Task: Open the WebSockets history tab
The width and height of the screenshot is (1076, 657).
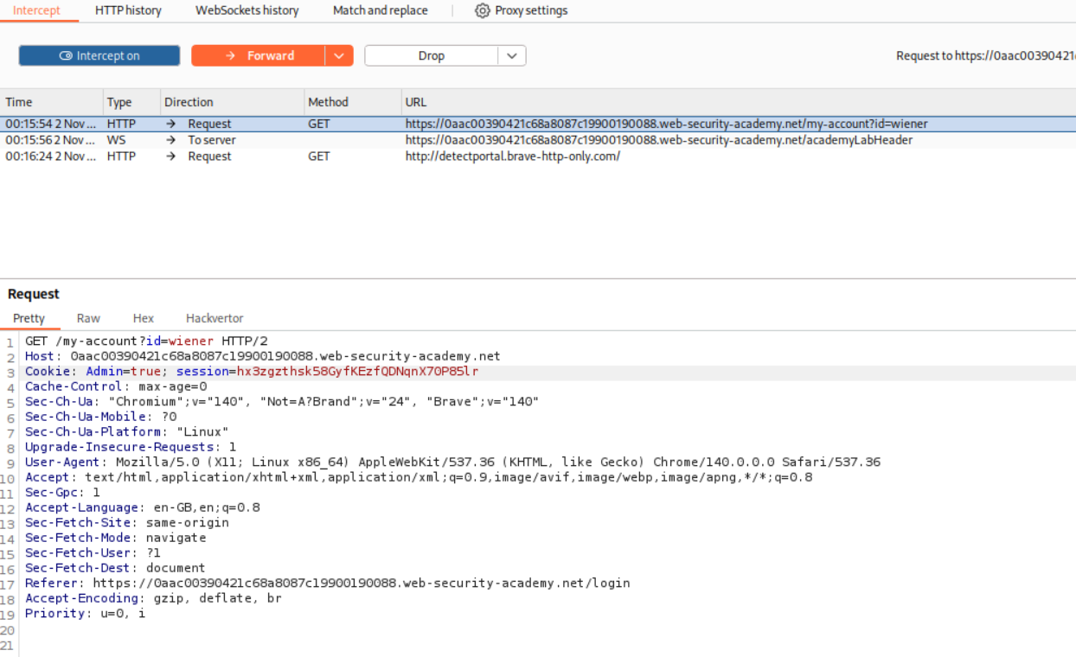Action: (247, 11)
